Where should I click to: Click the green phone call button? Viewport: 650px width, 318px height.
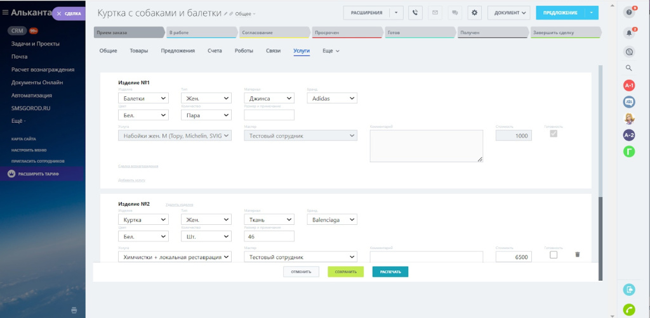(629, 310)
